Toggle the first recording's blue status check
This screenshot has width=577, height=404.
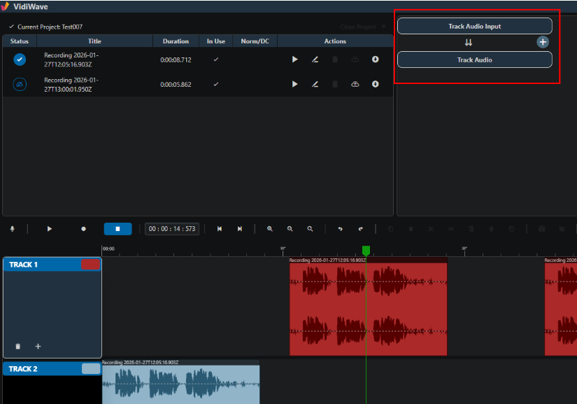click(20, 60)
